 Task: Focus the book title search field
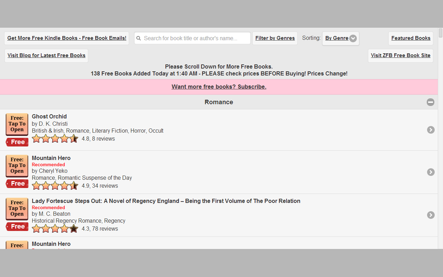click(192, 38)
